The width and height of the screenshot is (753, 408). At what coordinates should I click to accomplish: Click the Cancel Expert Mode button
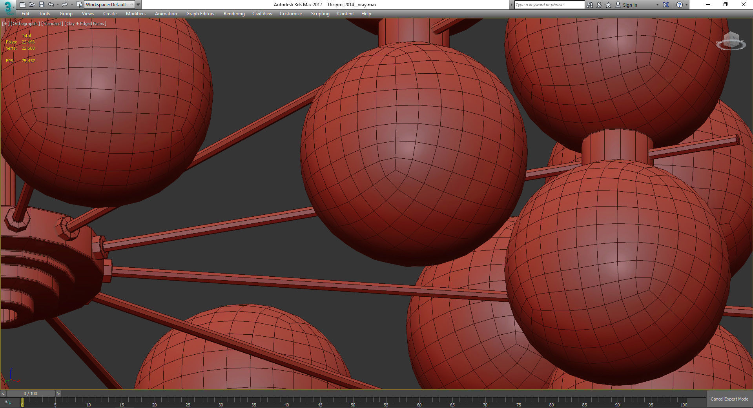coord(729,399)
